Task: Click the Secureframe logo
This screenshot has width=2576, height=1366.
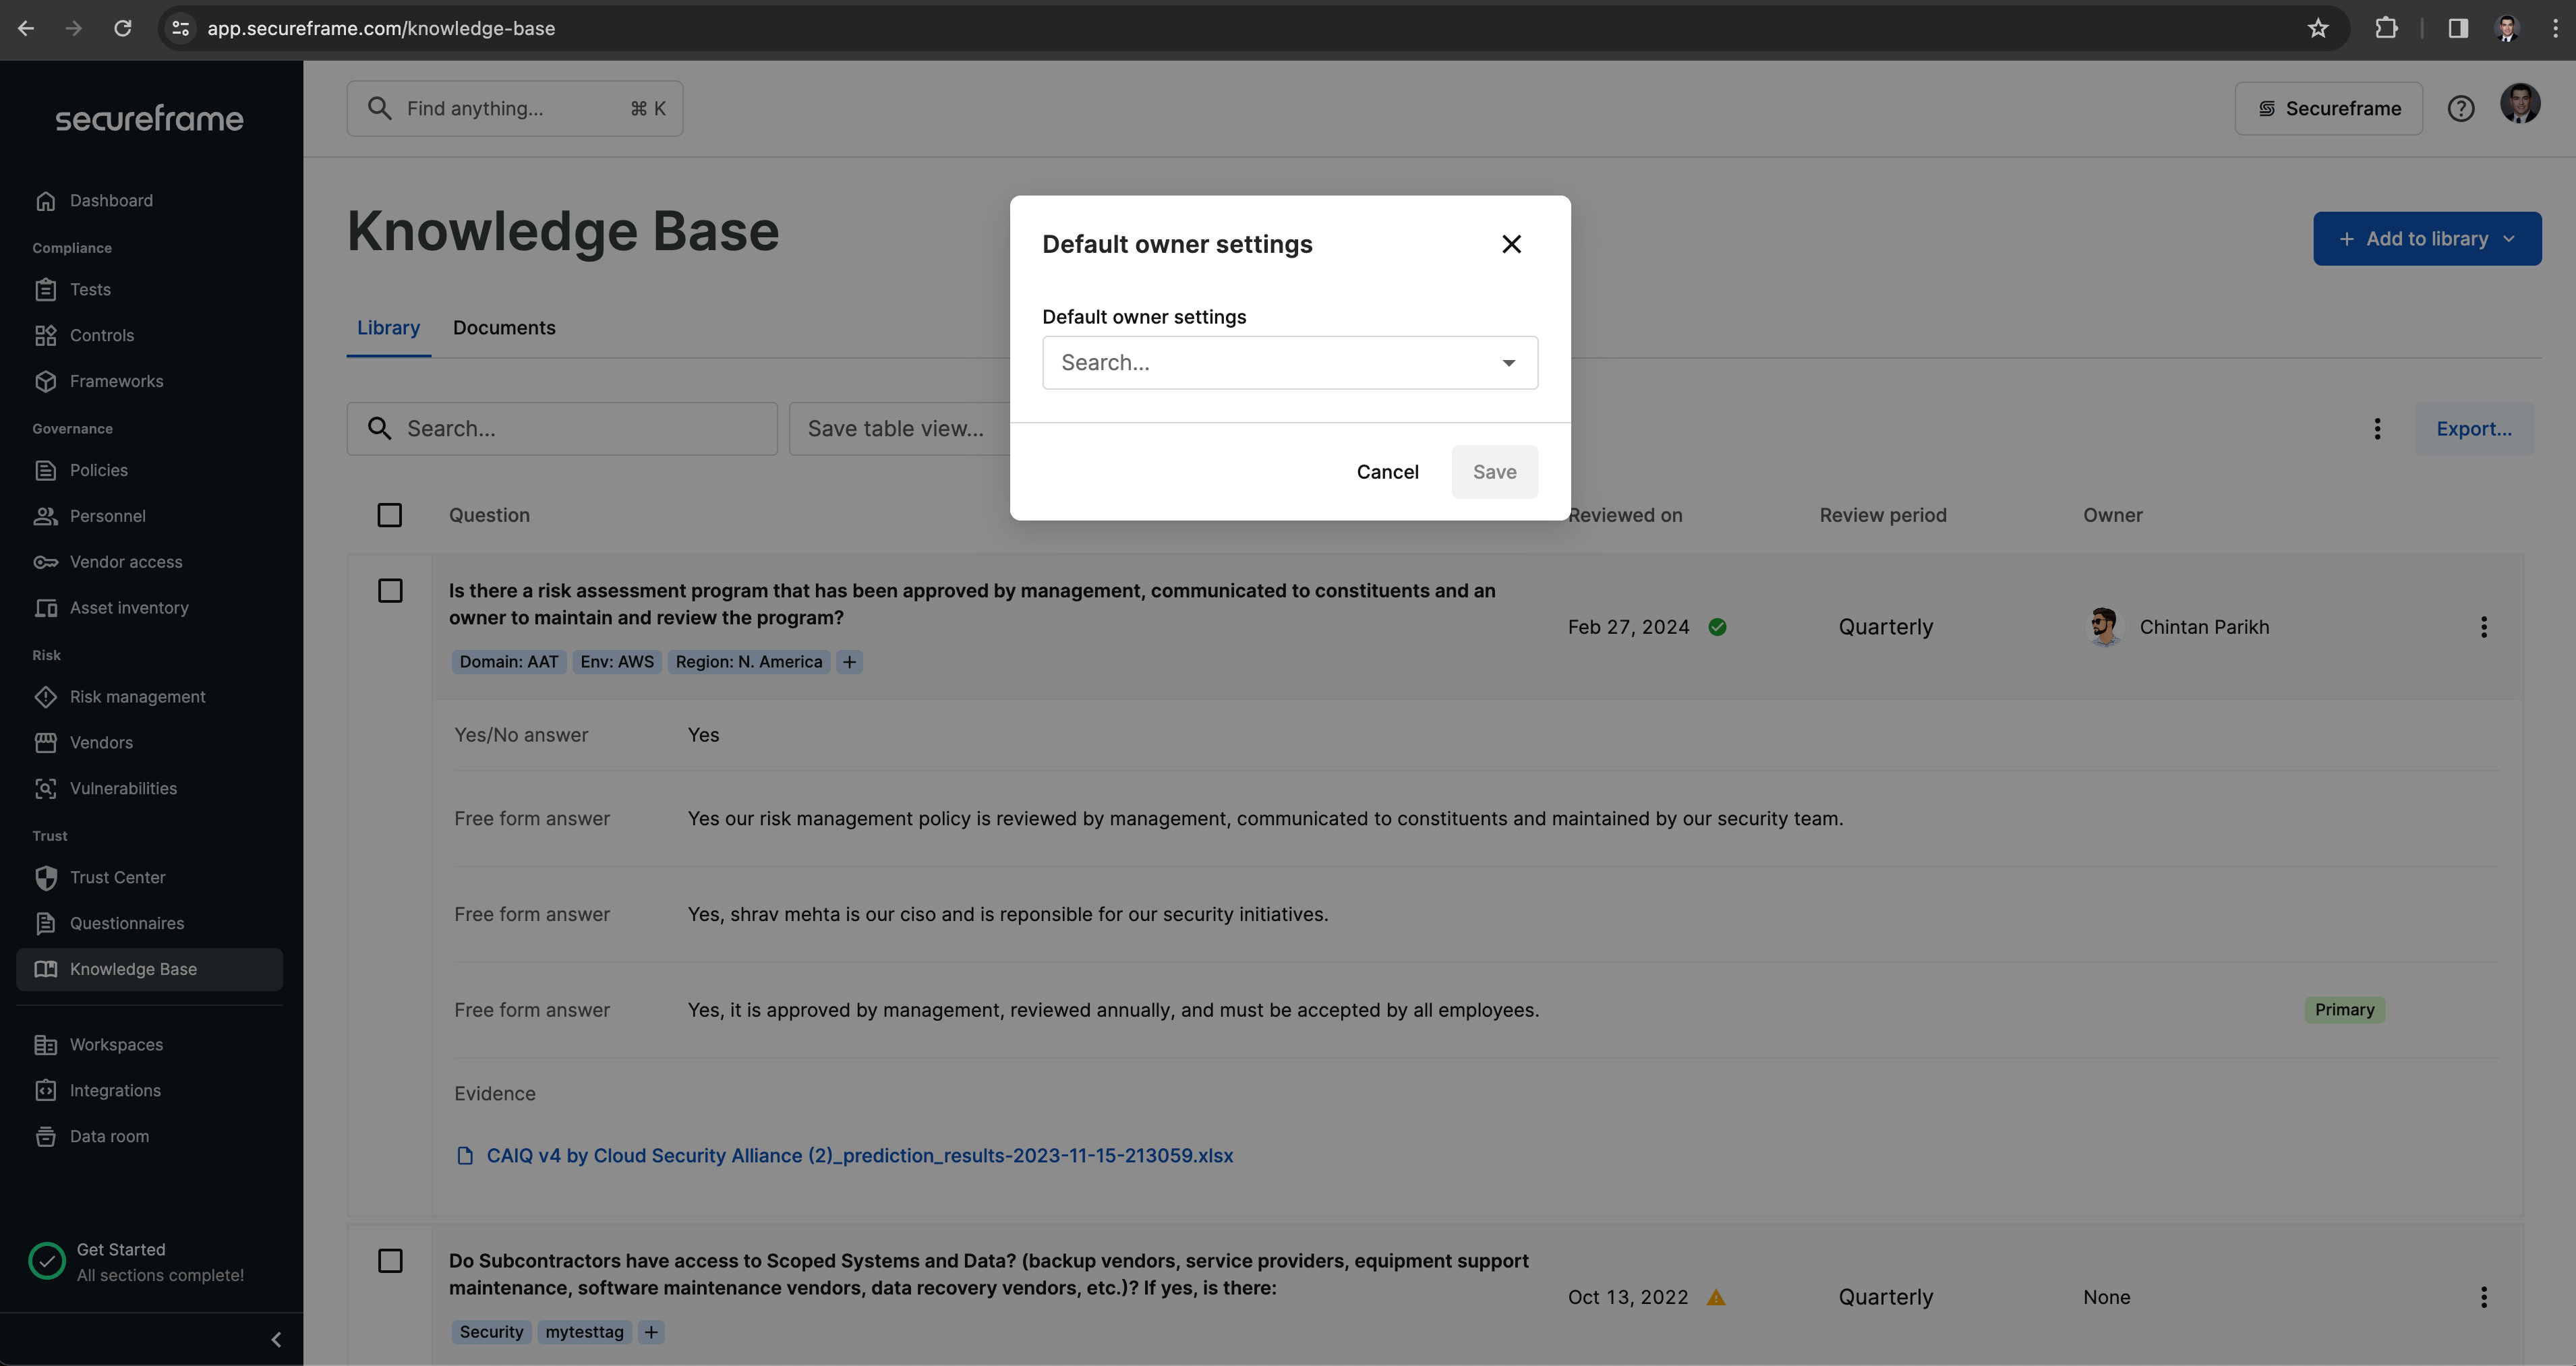Action: tap(149, 120)
